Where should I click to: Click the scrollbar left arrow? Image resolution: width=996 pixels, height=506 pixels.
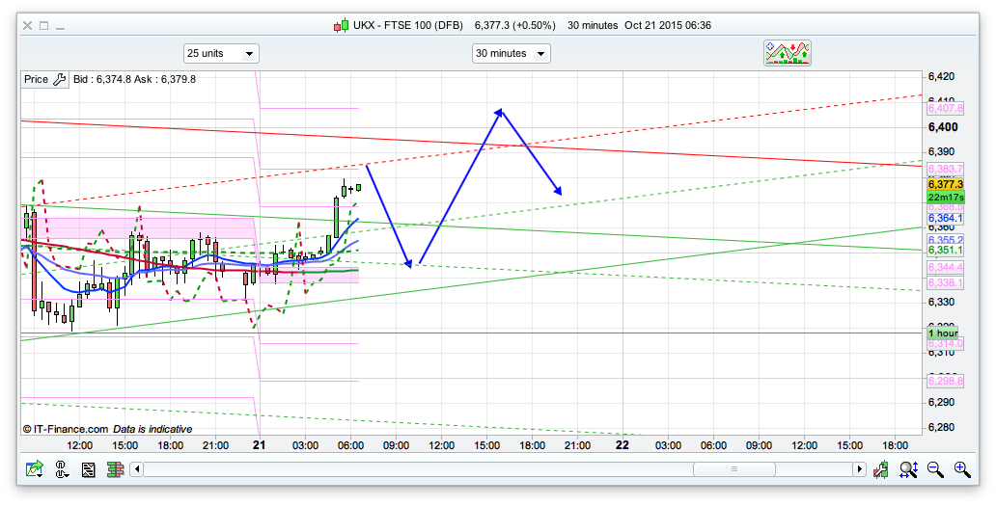(138, 469)
